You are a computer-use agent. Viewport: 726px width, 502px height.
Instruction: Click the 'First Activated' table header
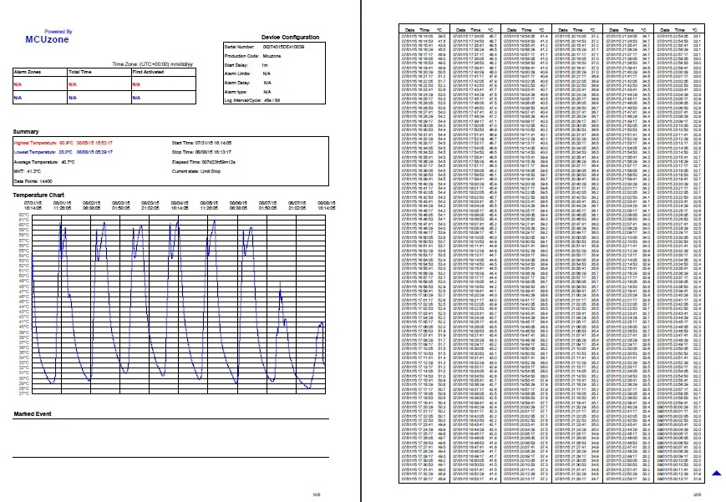[148, 72]
